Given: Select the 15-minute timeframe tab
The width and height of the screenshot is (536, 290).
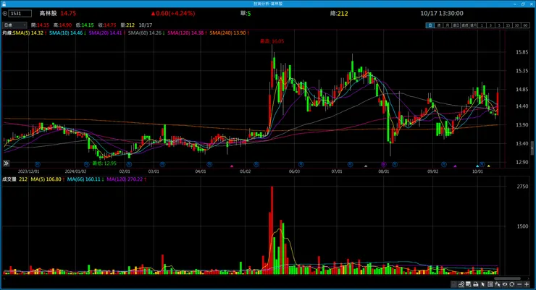Looking at the screenshot, I should (508, 25).
